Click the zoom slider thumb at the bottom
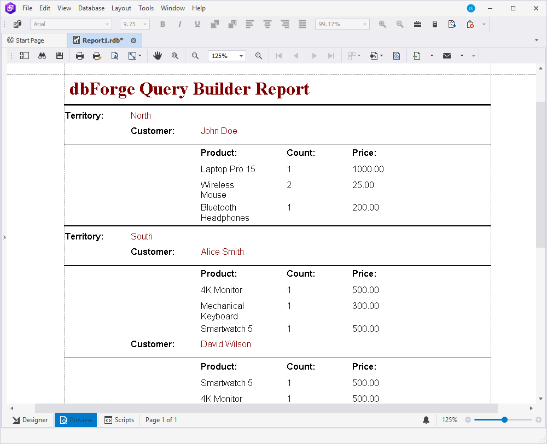Screen dimensions: 547x444 (x=504, y=419)
